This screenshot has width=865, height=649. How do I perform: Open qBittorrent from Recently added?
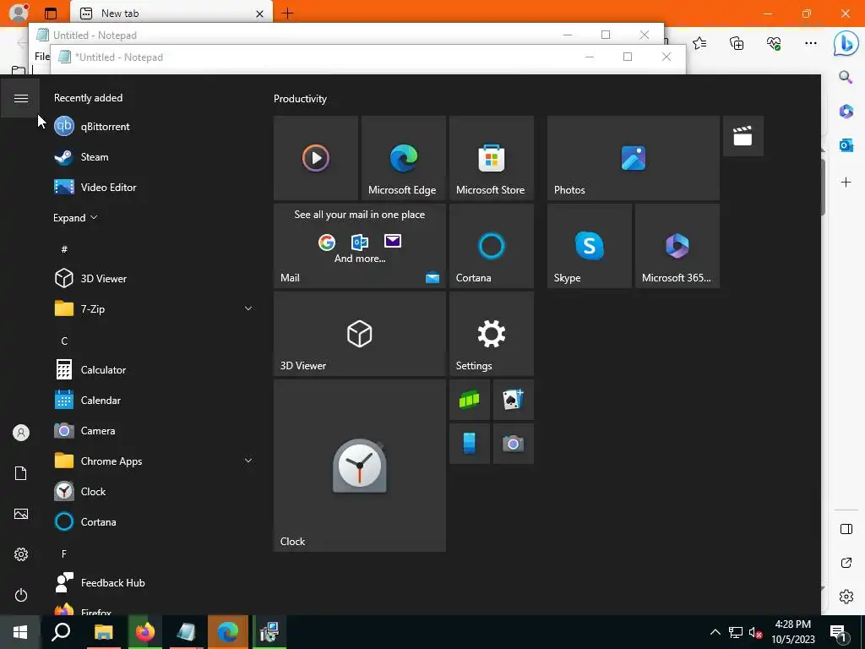pos(154,127)
